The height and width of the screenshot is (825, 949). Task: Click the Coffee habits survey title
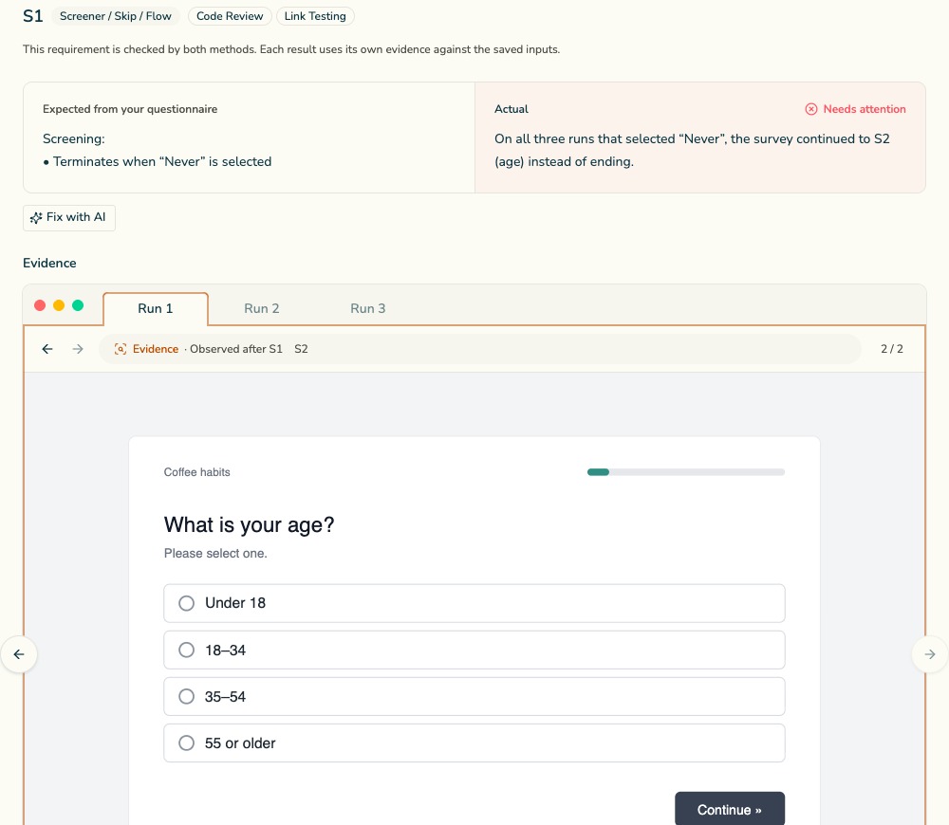(x=196, y=472)
